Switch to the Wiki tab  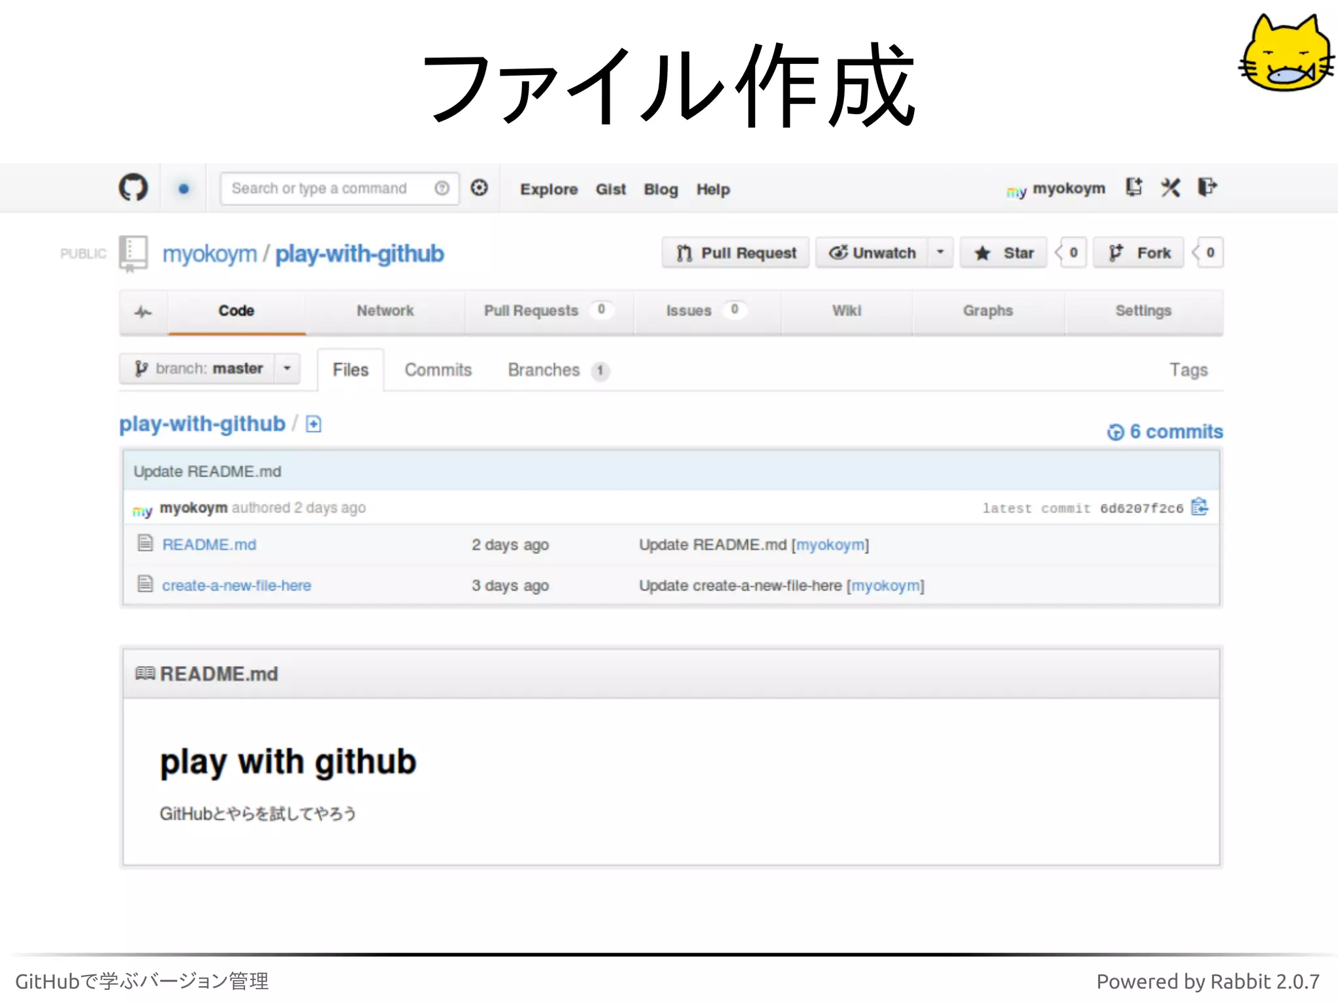click(847, 311)
